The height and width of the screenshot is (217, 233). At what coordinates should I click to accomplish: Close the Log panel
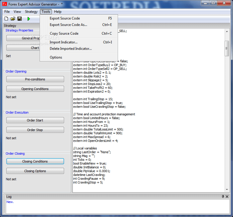[227, 197]
